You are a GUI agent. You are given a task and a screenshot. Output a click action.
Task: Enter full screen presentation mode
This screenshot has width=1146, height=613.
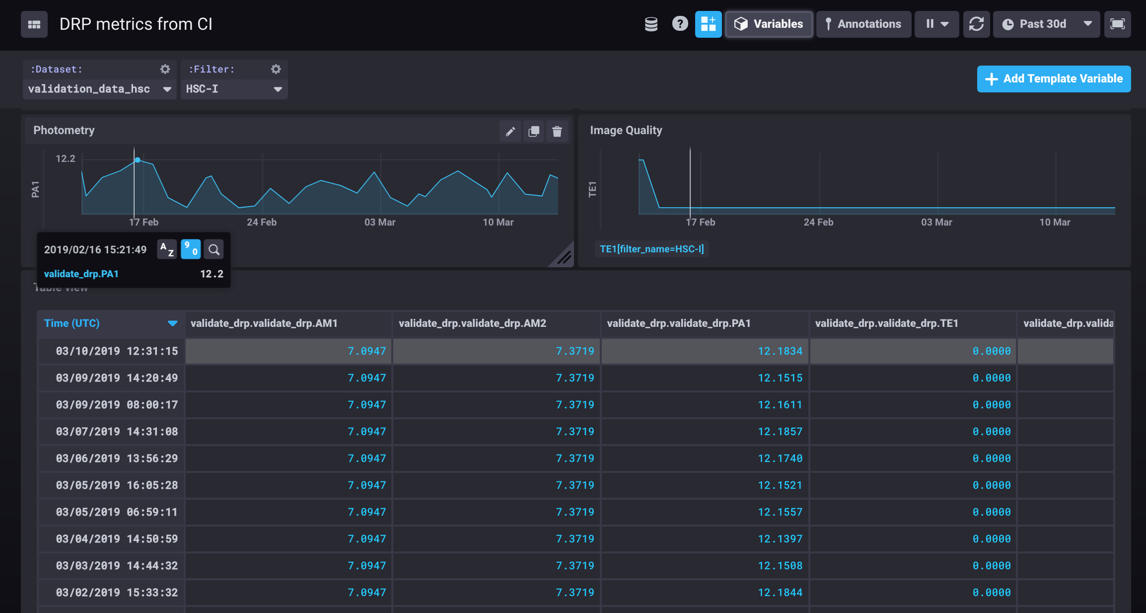point(1117,24)
